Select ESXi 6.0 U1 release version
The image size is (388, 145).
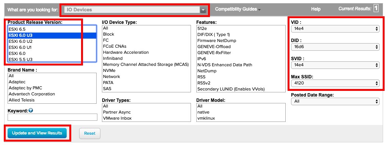point(52,47)
